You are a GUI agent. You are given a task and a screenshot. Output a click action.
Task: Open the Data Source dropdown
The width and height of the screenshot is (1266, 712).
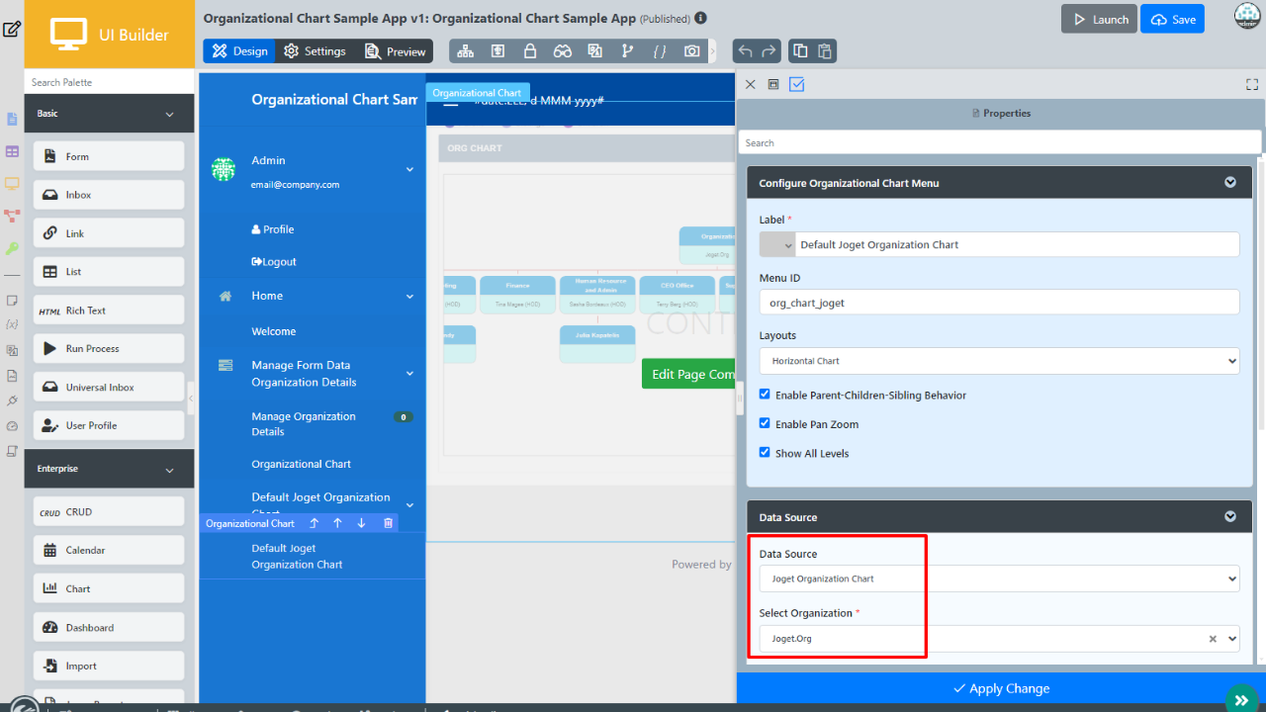tap(999, 578)
